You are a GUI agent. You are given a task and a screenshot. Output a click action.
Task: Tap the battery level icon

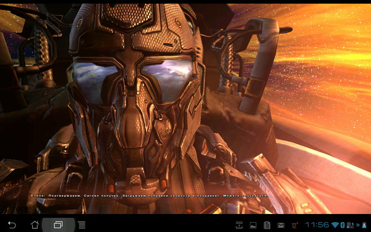click(x=364, y=225)
